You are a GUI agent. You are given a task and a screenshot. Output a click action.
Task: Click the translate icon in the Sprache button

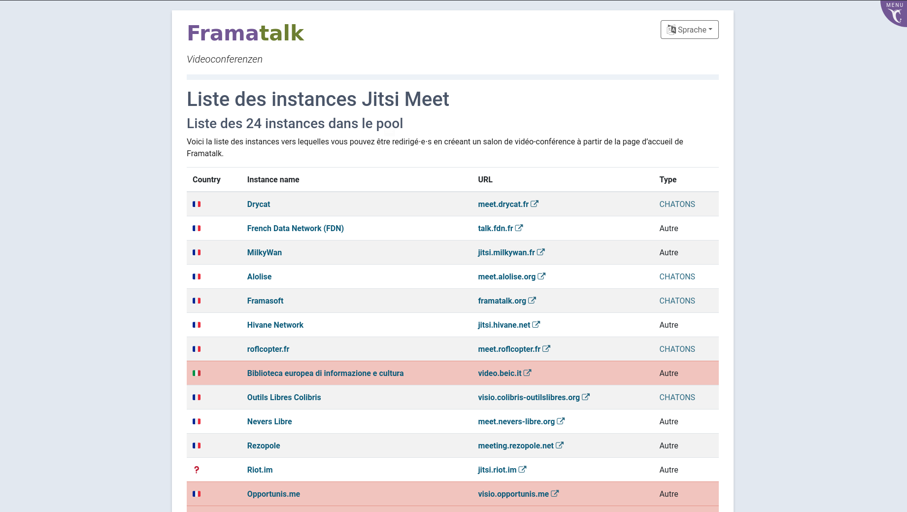672,30
